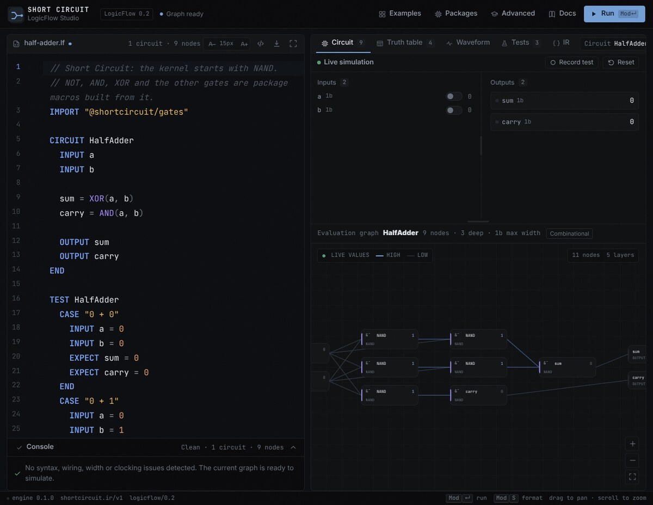Switch to the Tests tab

click(520, 42)
